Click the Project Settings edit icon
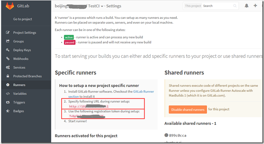Image resolution: width=264 pixels, height=144 pixels. [x=8, y=32]
